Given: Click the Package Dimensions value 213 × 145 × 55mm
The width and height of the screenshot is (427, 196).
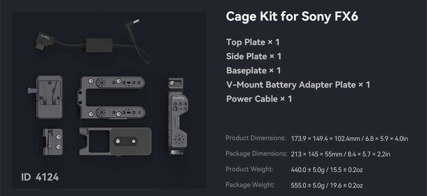Looking at the screenshot, I should point(317,154).
